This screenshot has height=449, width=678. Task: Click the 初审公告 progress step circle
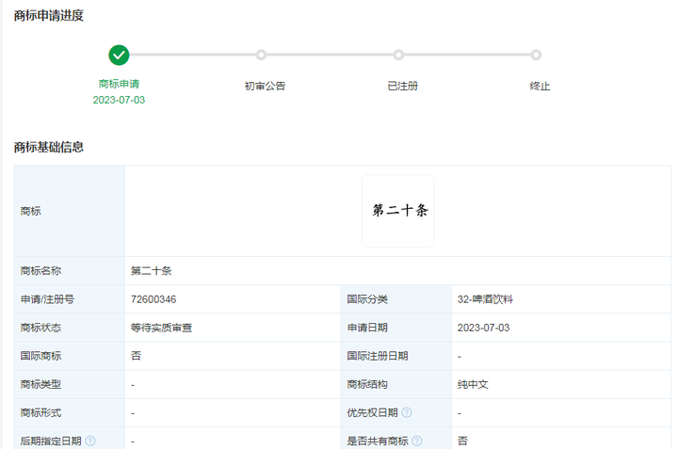[x=261, y=55]
